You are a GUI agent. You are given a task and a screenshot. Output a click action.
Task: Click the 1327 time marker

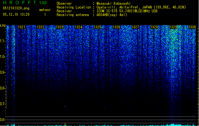pos(135,27)
